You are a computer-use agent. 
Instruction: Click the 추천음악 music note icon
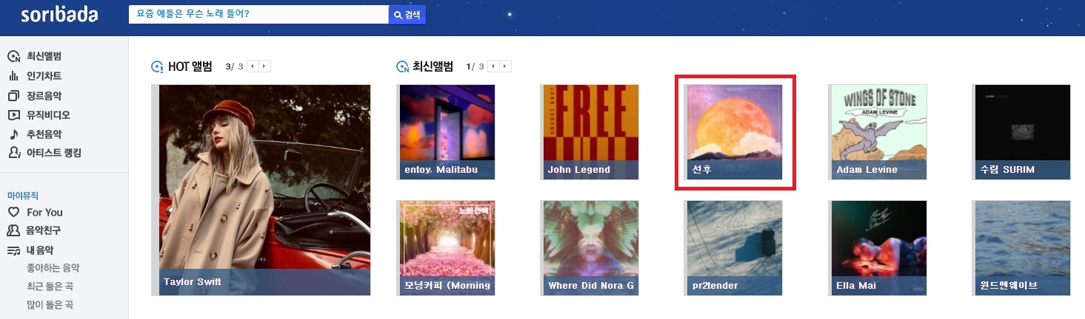(x=13, y=134)
